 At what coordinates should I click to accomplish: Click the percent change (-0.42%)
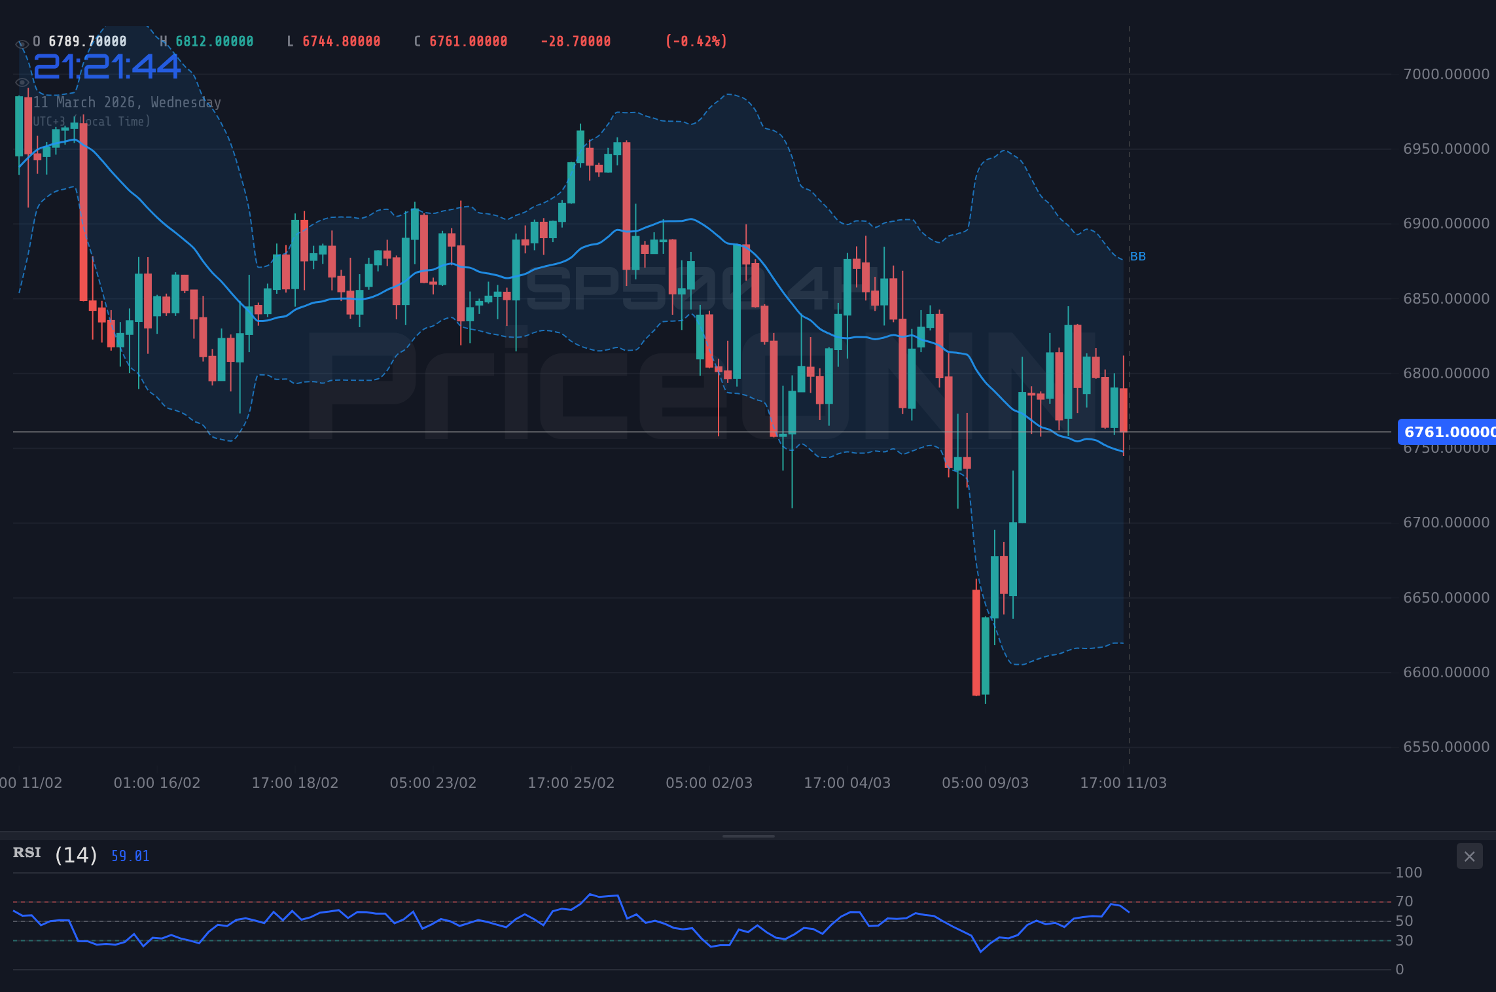pyautogui.click(x=696, y=41)
